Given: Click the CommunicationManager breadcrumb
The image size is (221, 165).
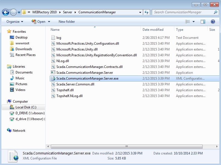Looking at the screenshot, I should point(97,12).
